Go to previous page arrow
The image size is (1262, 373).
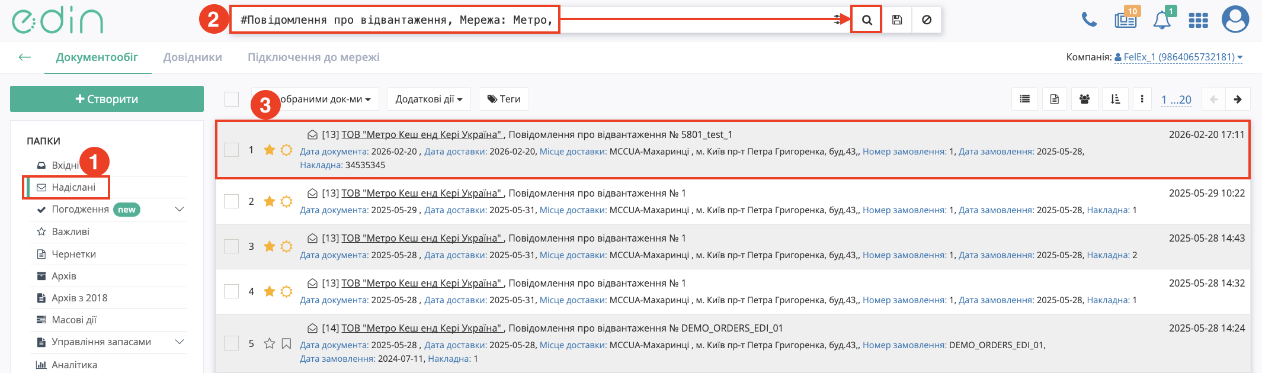pos(1213,99)
